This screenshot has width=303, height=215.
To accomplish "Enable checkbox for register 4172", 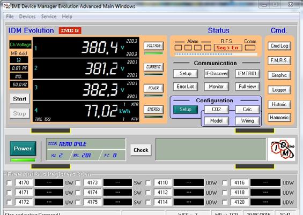I will point(9,202).
